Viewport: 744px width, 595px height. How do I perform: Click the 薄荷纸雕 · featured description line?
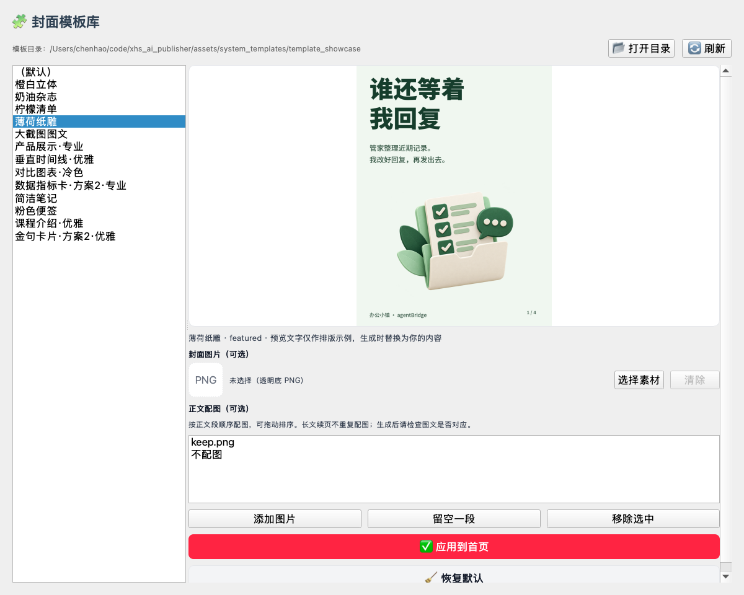[315, 338]
